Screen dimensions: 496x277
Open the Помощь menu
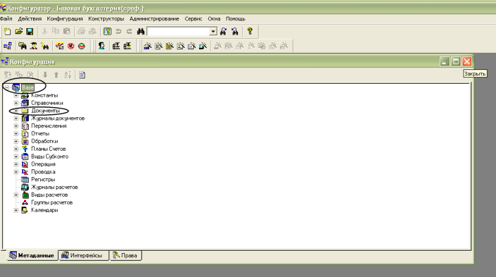click(x=235, y=19)
